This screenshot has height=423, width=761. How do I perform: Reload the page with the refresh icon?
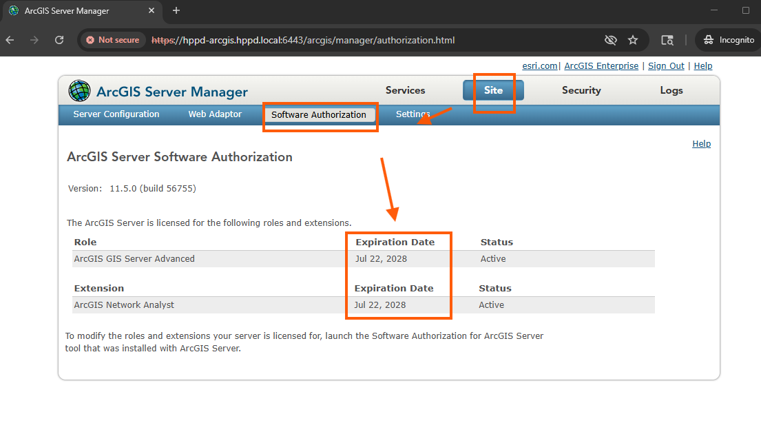[x=59, y=40]
